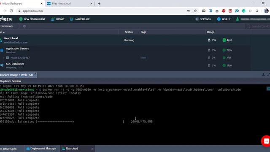The width and height of the screenshot is (270, 152).
Task: Click cloudlets 1/16 indicator for SQL Databases
Action: 227,65
